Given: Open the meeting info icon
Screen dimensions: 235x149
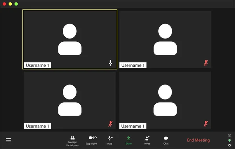Looking at the screenshot, I should (x=230, y=135).
